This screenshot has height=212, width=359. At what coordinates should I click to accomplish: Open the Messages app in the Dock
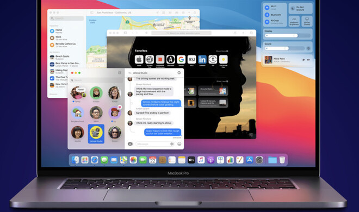coord(104,160)
